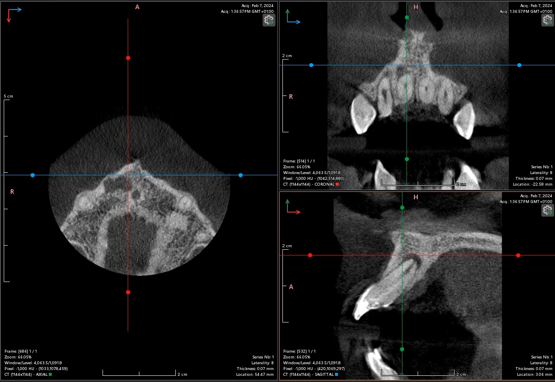
Task: Select the left blue crosshair handle in coronal view
Action: point(311,65)
